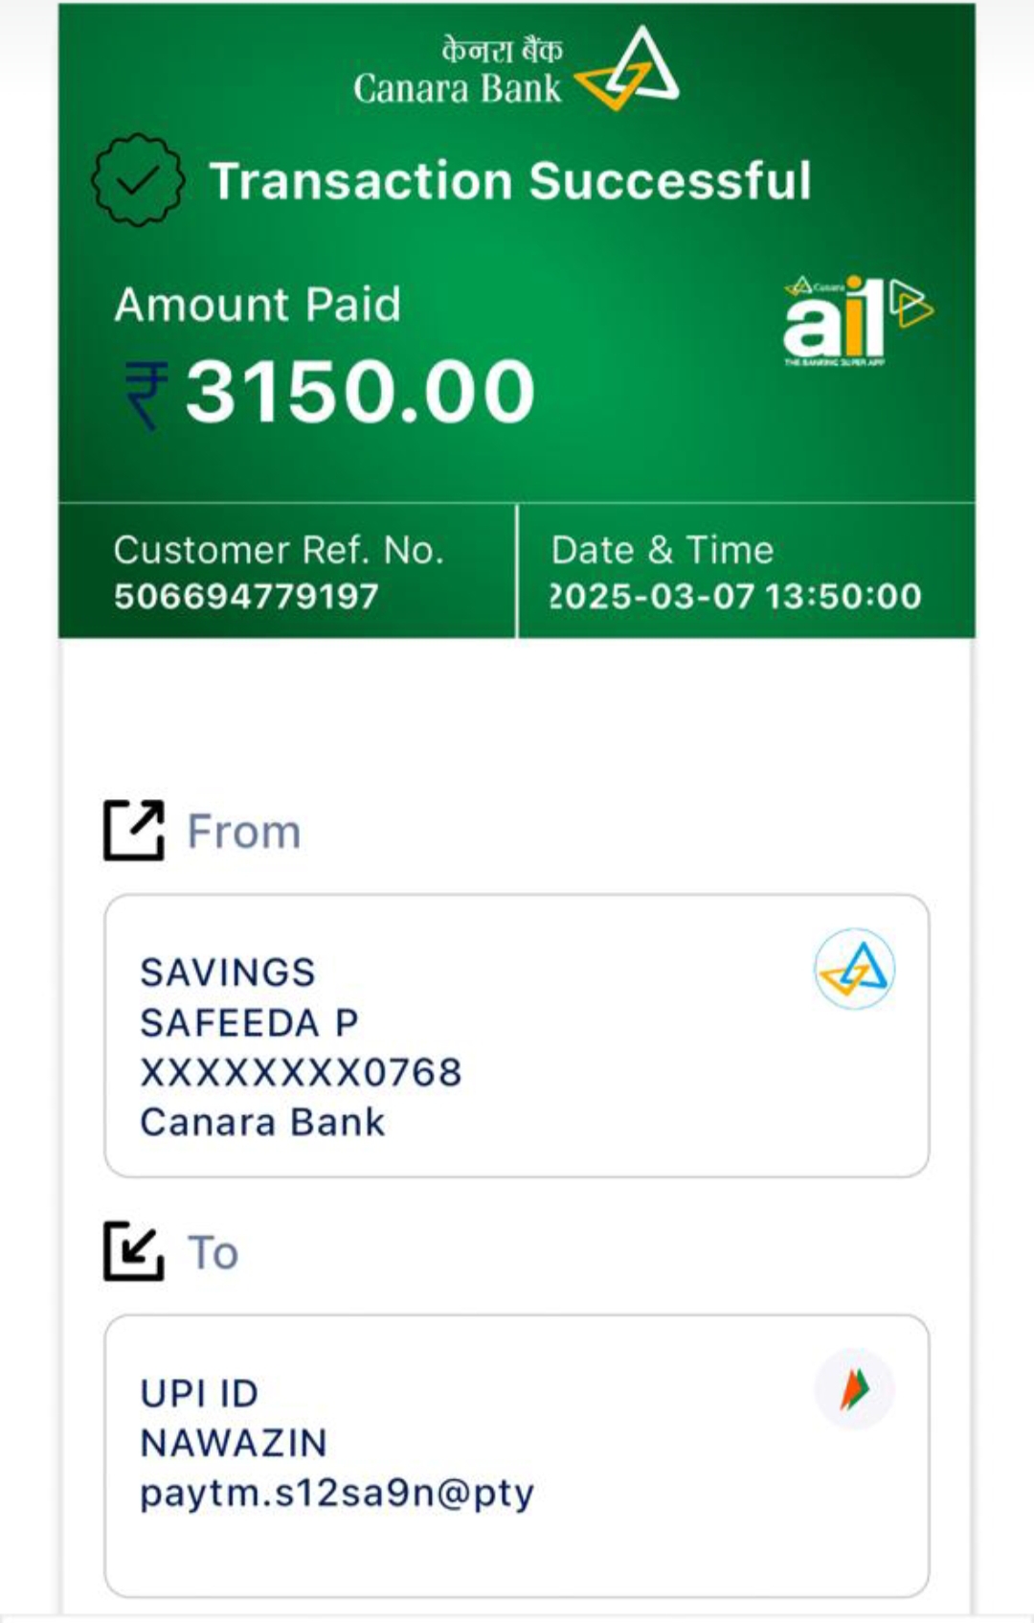Tap the rupee symbol beside amount

(x=146, y=394)
